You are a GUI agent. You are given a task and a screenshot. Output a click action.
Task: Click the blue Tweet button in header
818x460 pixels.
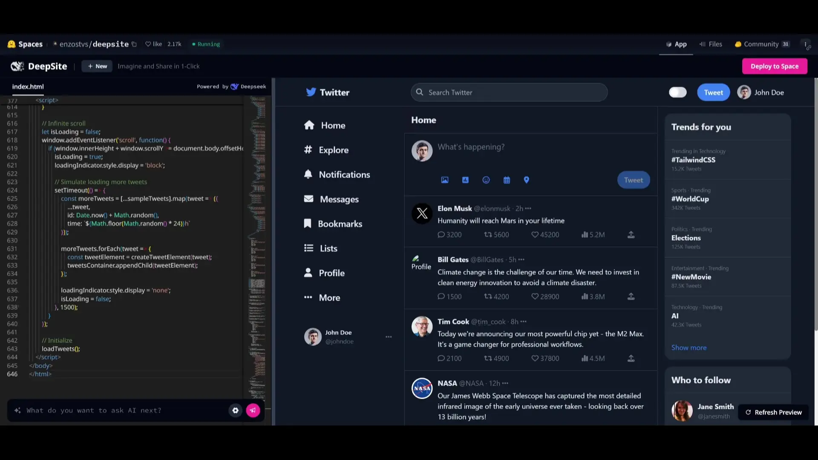pos(713,92)
